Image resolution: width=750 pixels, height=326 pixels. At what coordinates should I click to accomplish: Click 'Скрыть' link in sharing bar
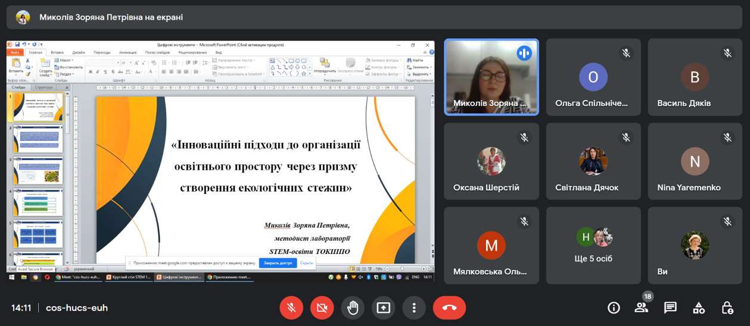(306, 263)
